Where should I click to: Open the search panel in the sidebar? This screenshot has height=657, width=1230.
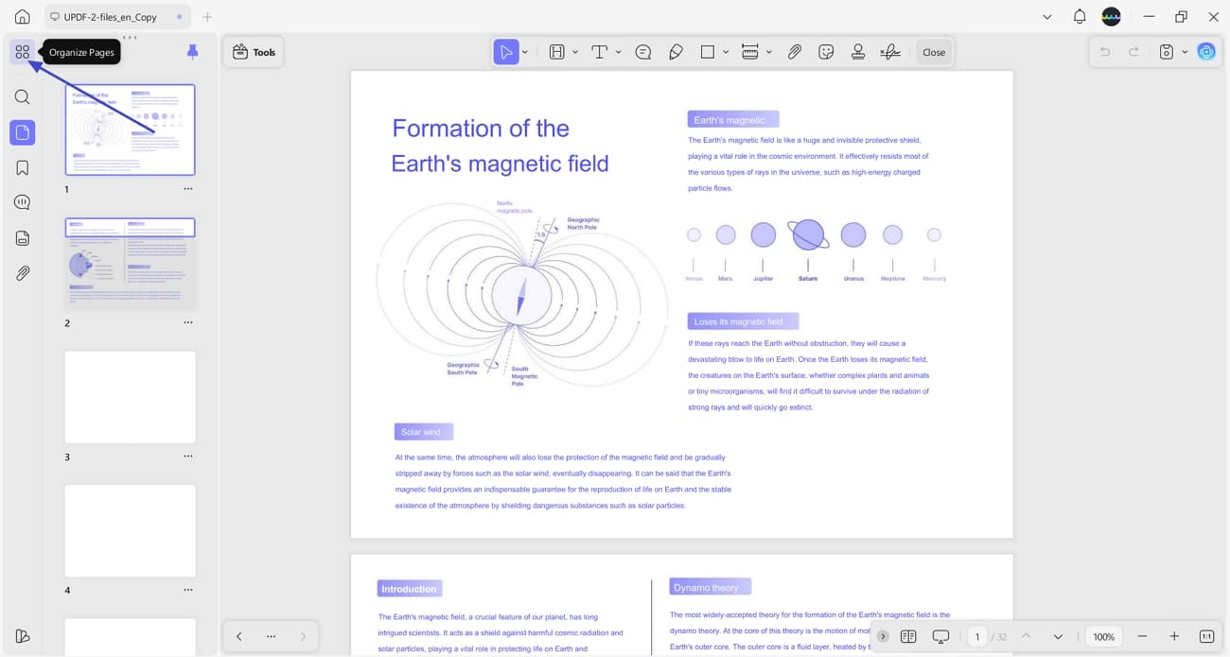(22, 96)
